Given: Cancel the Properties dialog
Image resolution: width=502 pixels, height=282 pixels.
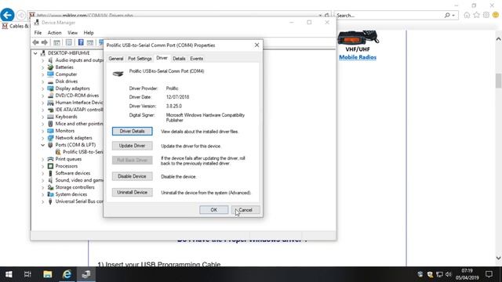Looking at the screenshot, I should pos(246,210).
